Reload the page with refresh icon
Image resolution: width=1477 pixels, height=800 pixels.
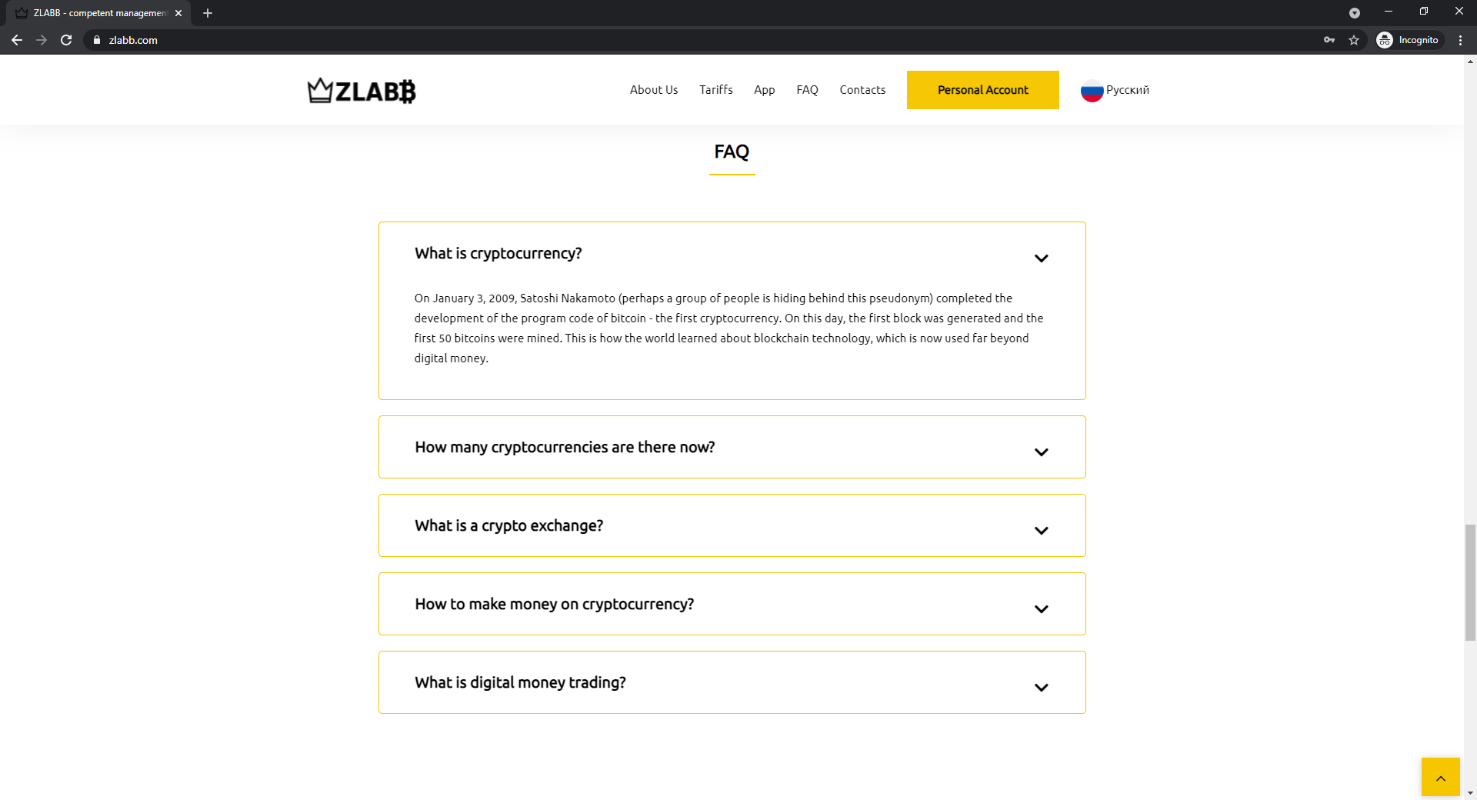point(67,40)
